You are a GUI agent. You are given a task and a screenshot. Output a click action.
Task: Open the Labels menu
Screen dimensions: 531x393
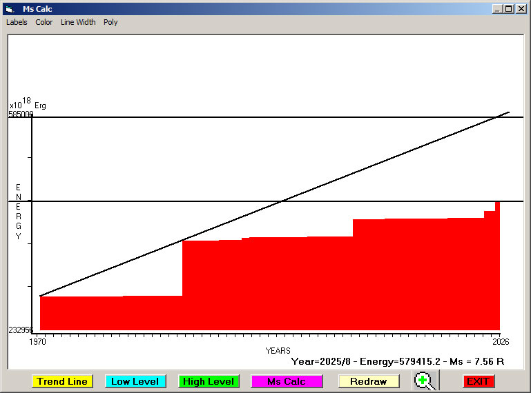pyautogui.click(x=17, y=22)
